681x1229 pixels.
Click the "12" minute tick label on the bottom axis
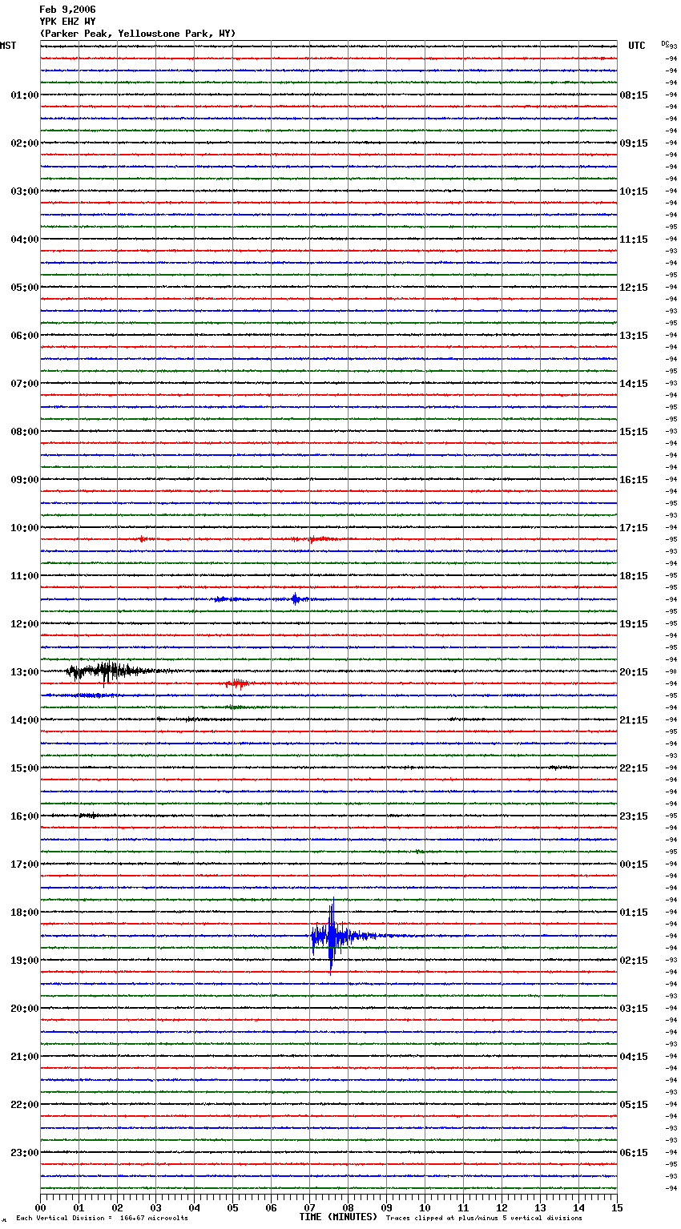[502, 1207]
